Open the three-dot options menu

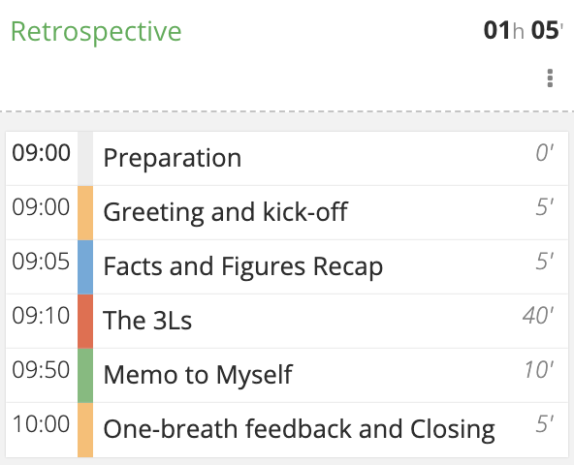point(550,78)
